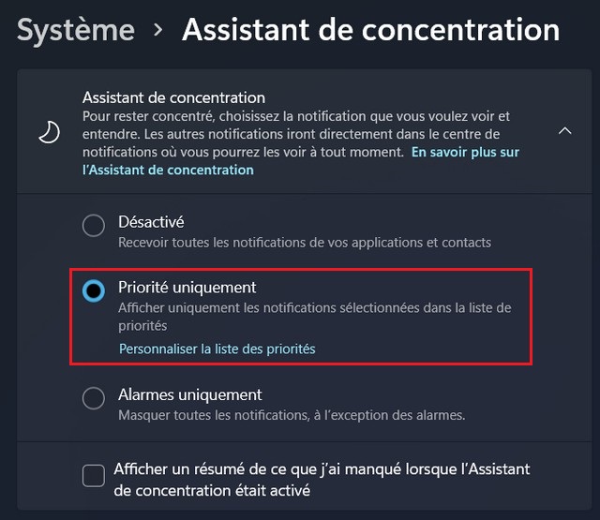This screenshot has height=520, width=600.
Task: Click the 'Priorité uniquement' option label
Action: click(x=187, y=288)
